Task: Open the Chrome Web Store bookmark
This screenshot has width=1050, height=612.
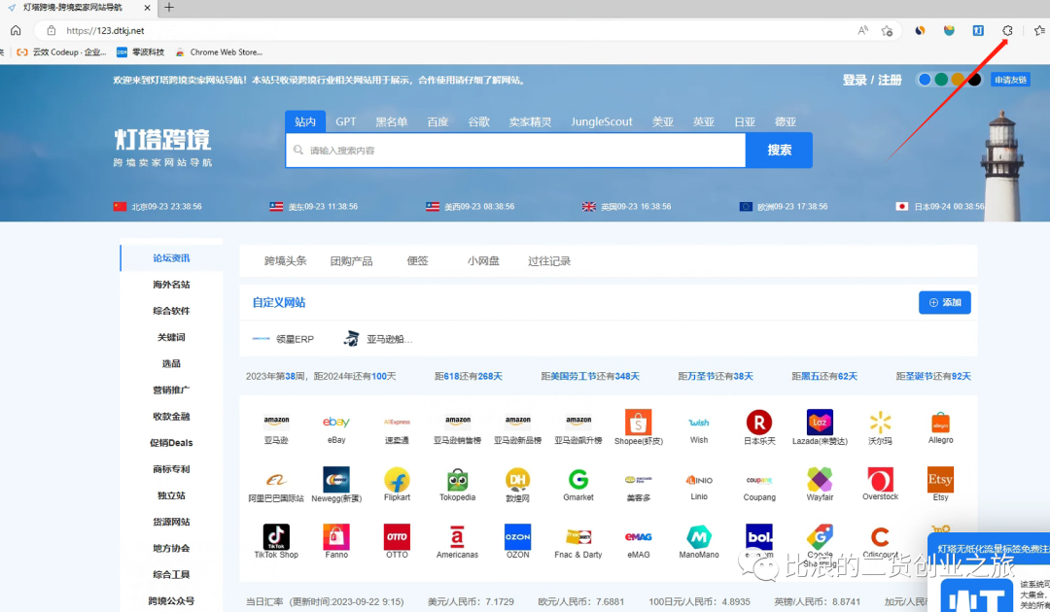Action: pos(219,52)
